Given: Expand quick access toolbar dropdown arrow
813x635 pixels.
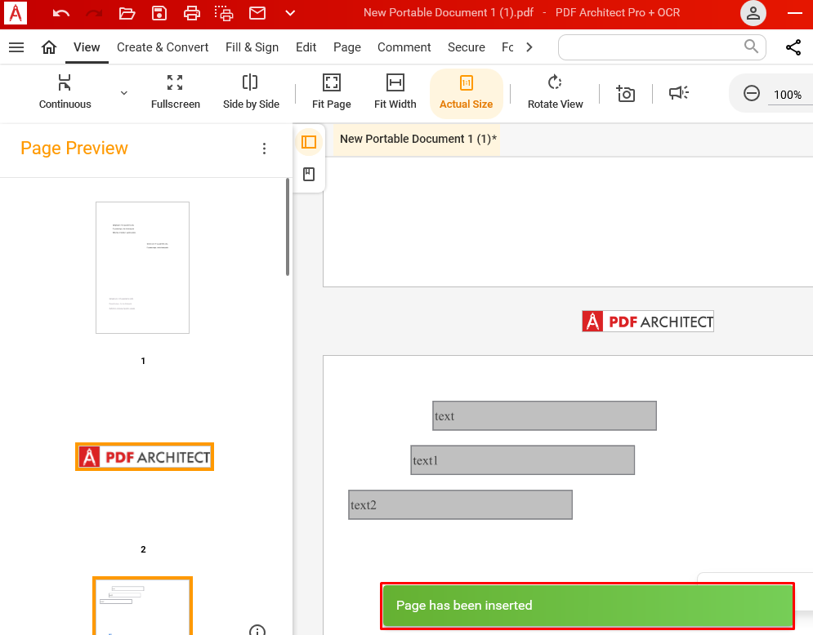Looking at the screenshot, I should pyautogui.click(x=290, y=13).
